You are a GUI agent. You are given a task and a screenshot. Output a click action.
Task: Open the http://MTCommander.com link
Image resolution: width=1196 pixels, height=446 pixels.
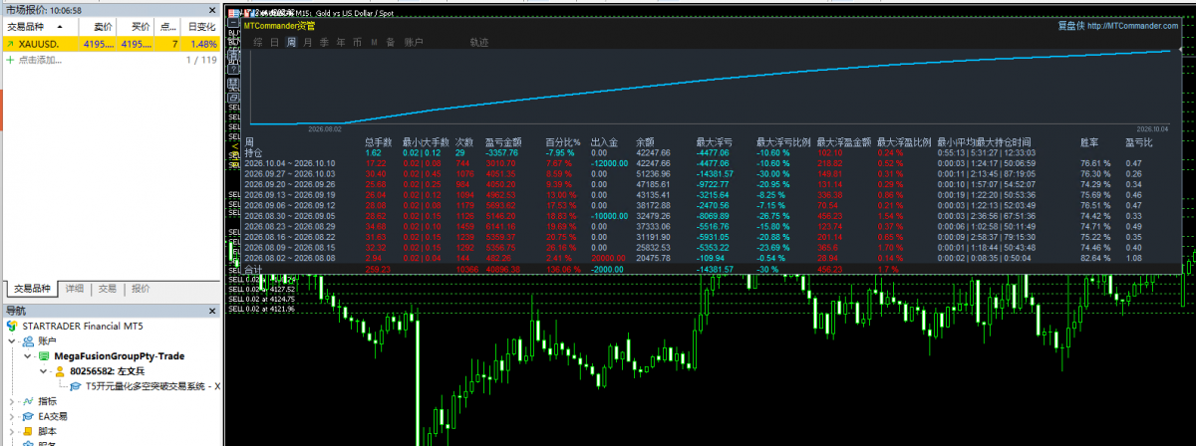pyautogui.click(x=1131, y=27)
